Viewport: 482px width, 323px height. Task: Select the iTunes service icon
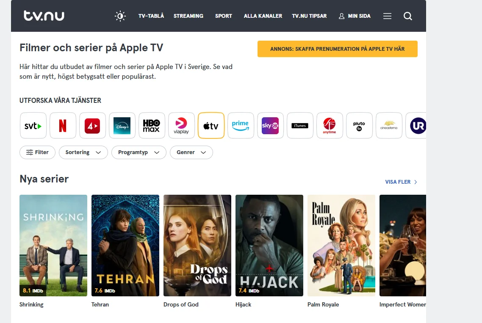(x=300, y=125)
